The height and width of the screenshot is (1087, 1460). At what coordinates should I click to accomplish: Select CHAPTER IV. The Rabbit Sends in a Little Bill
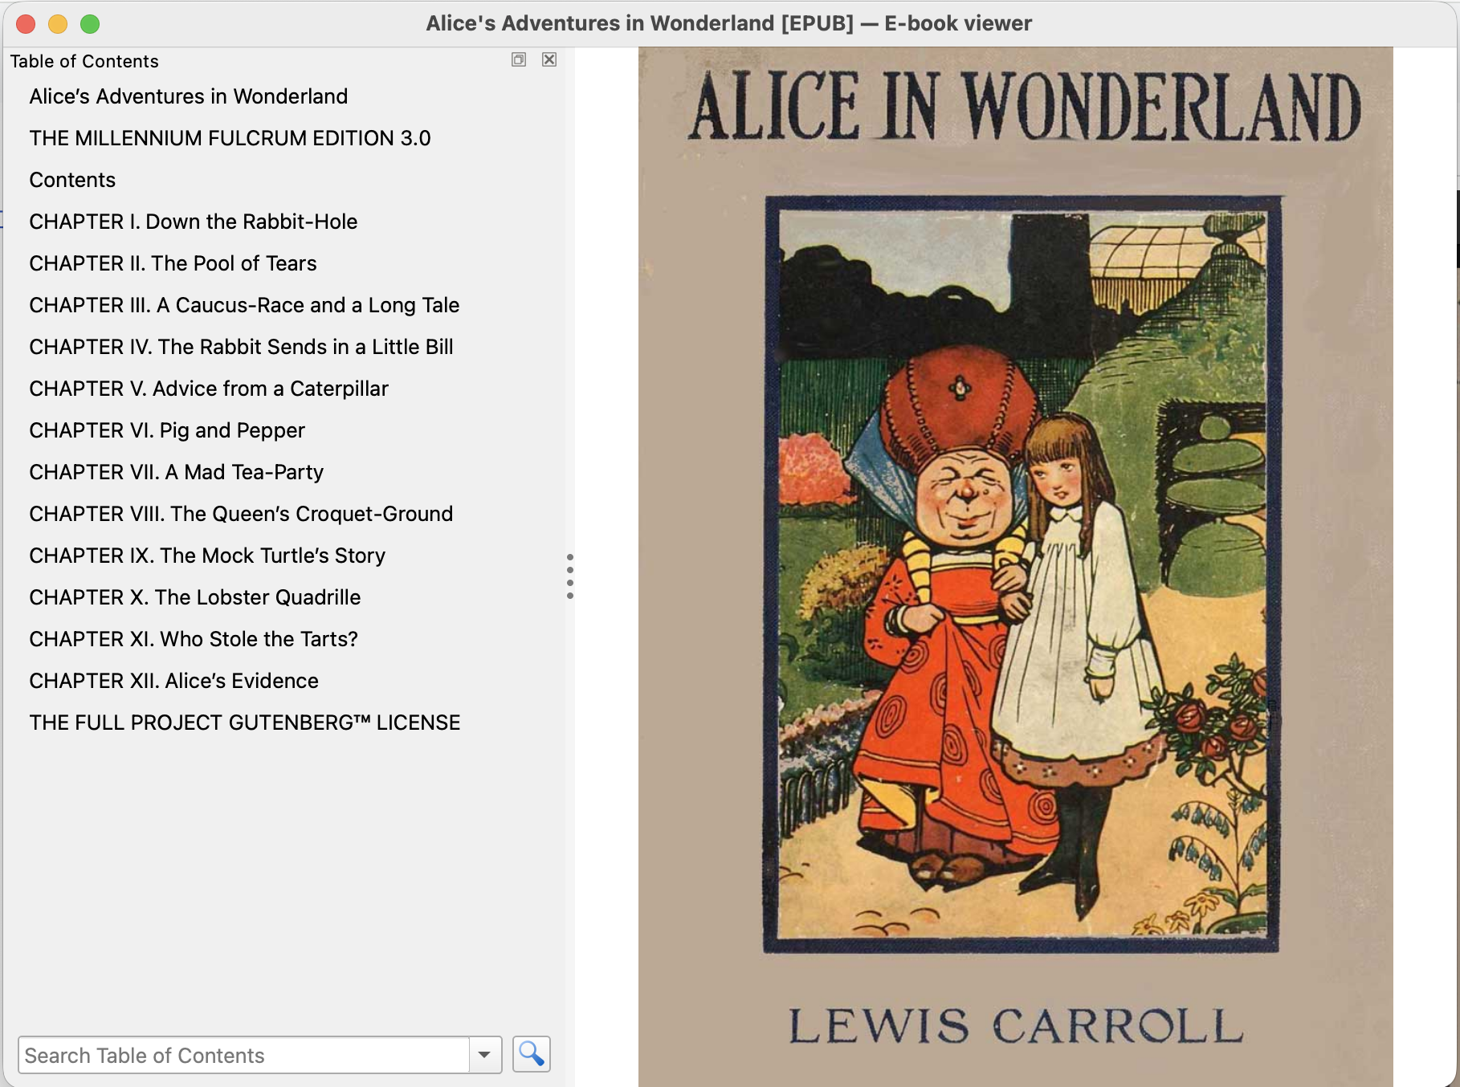(242, 347)
